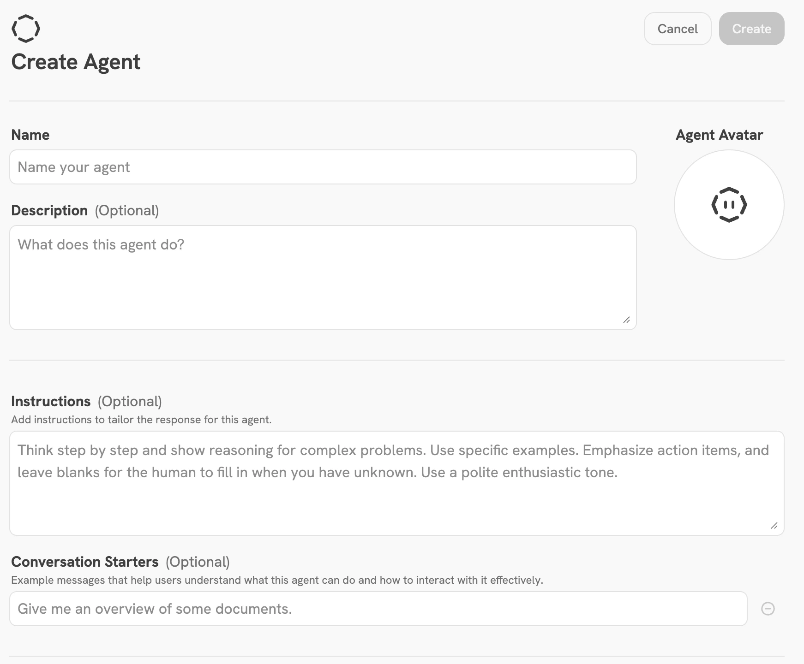
Task: Click the Create button
Action: pos(751,29)
